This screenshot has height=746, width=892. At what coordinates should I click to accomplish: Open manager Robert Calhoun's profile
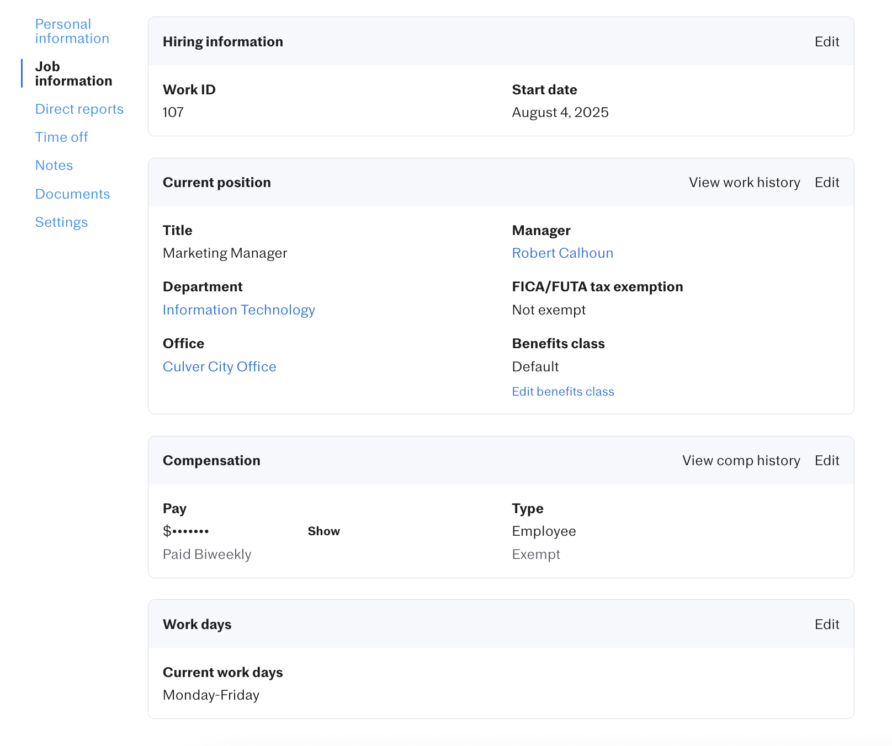pyautogui.click(x=562, y=253)
